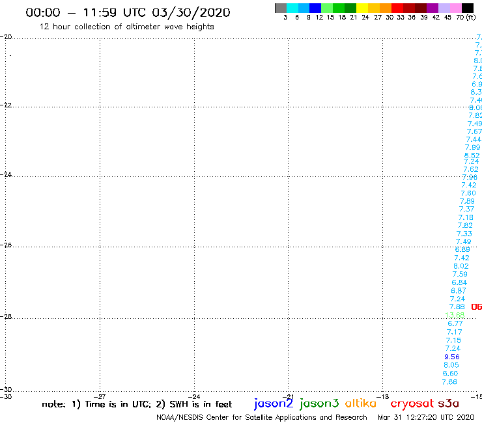The width and height of the screenshot is (482, 423).
Task: Select the -27 longitude axis label
Action: tap(100, 396)
